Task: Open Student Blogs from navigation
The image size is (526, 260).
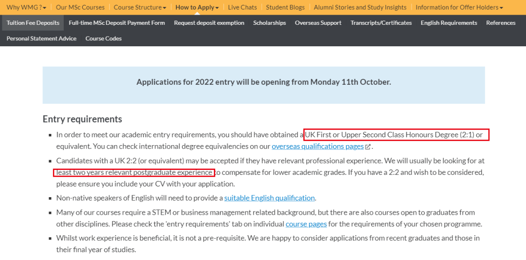Action: (285, 7)
